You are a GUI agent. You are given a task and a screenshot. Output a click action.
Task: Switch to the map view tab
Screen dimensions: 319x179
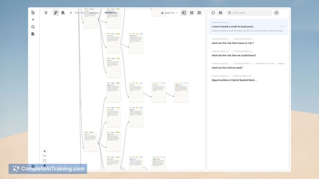coord(221,13)
